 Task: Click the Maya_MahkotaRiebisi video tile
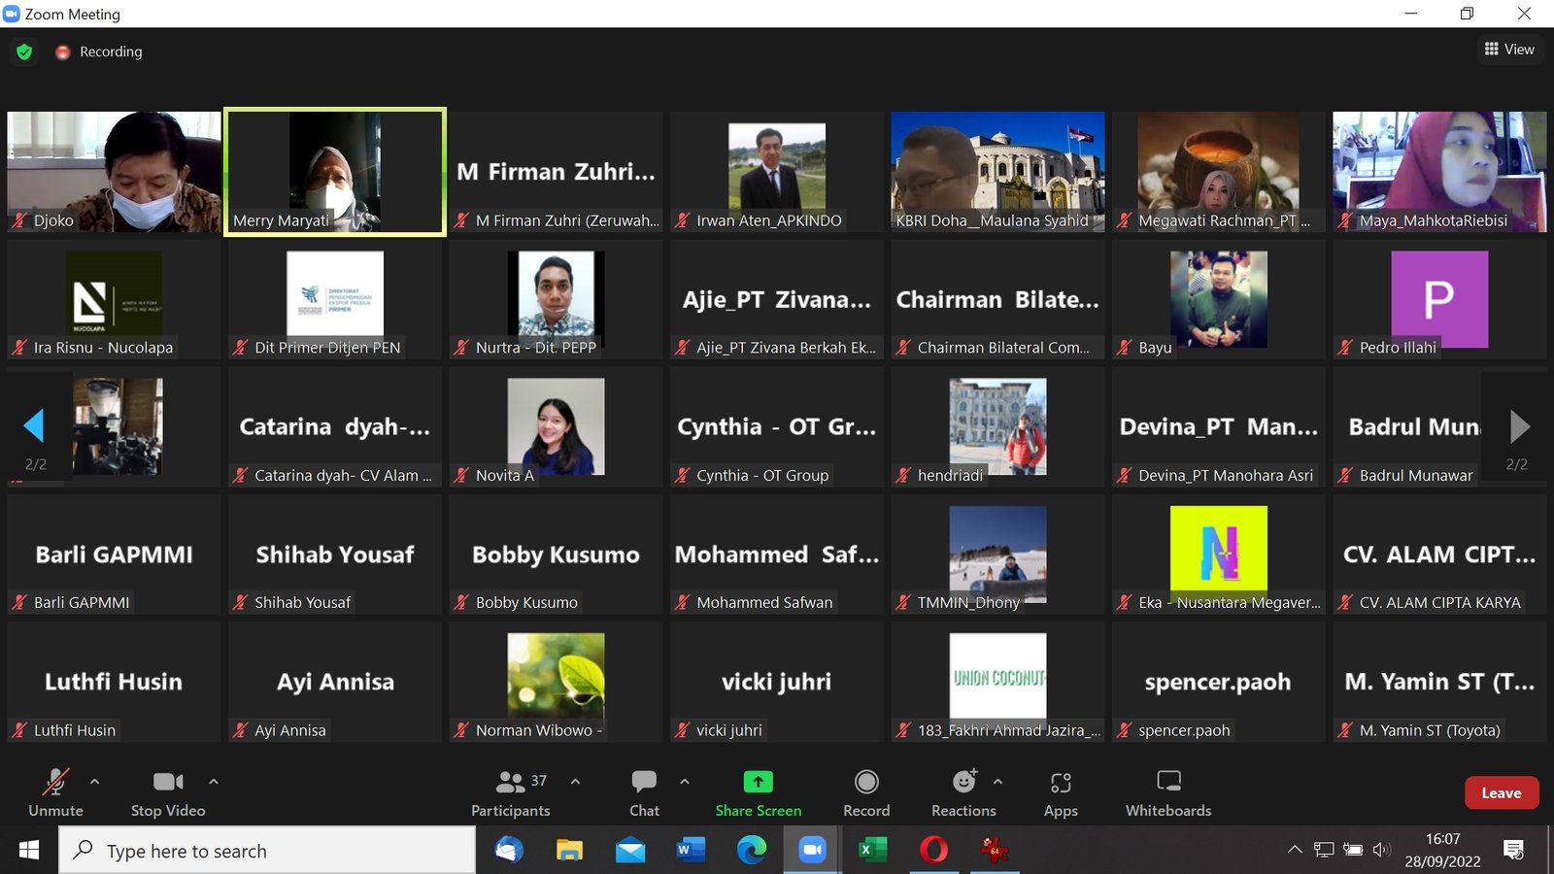1439,172
